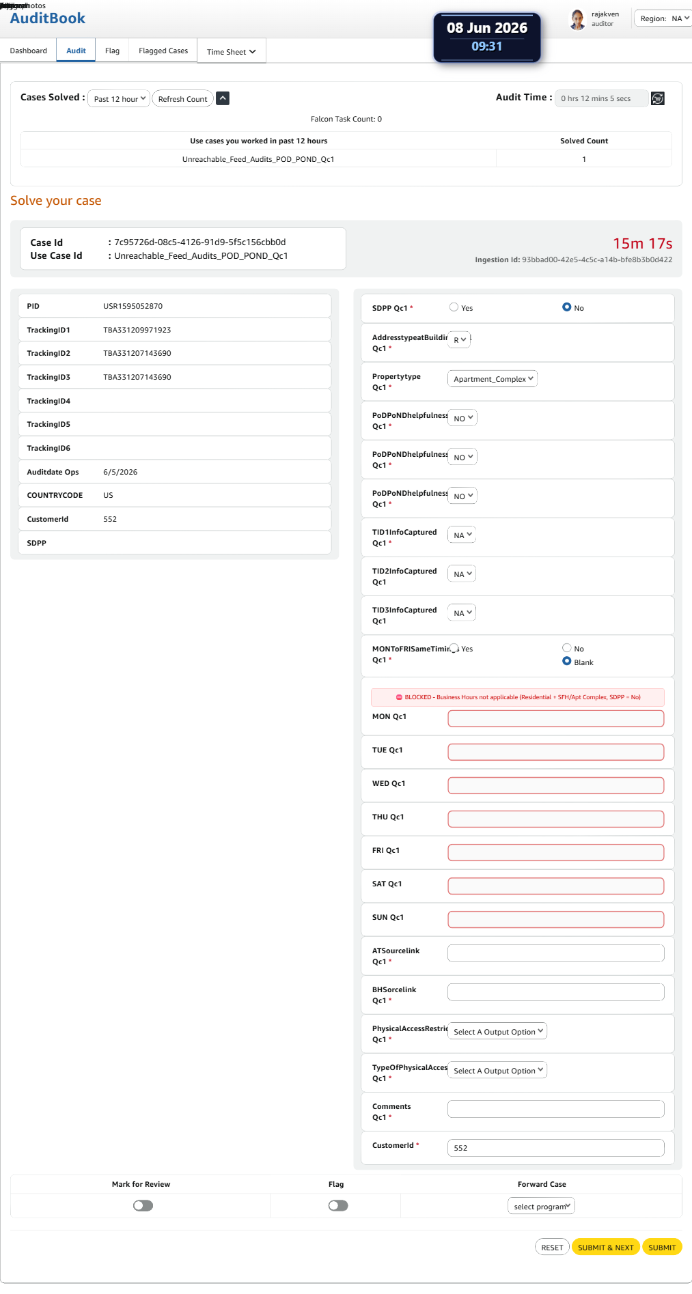Click the AuditBook logo
Screen dimensions: 692x1294
pyautogui.click(x=48, y=18)
